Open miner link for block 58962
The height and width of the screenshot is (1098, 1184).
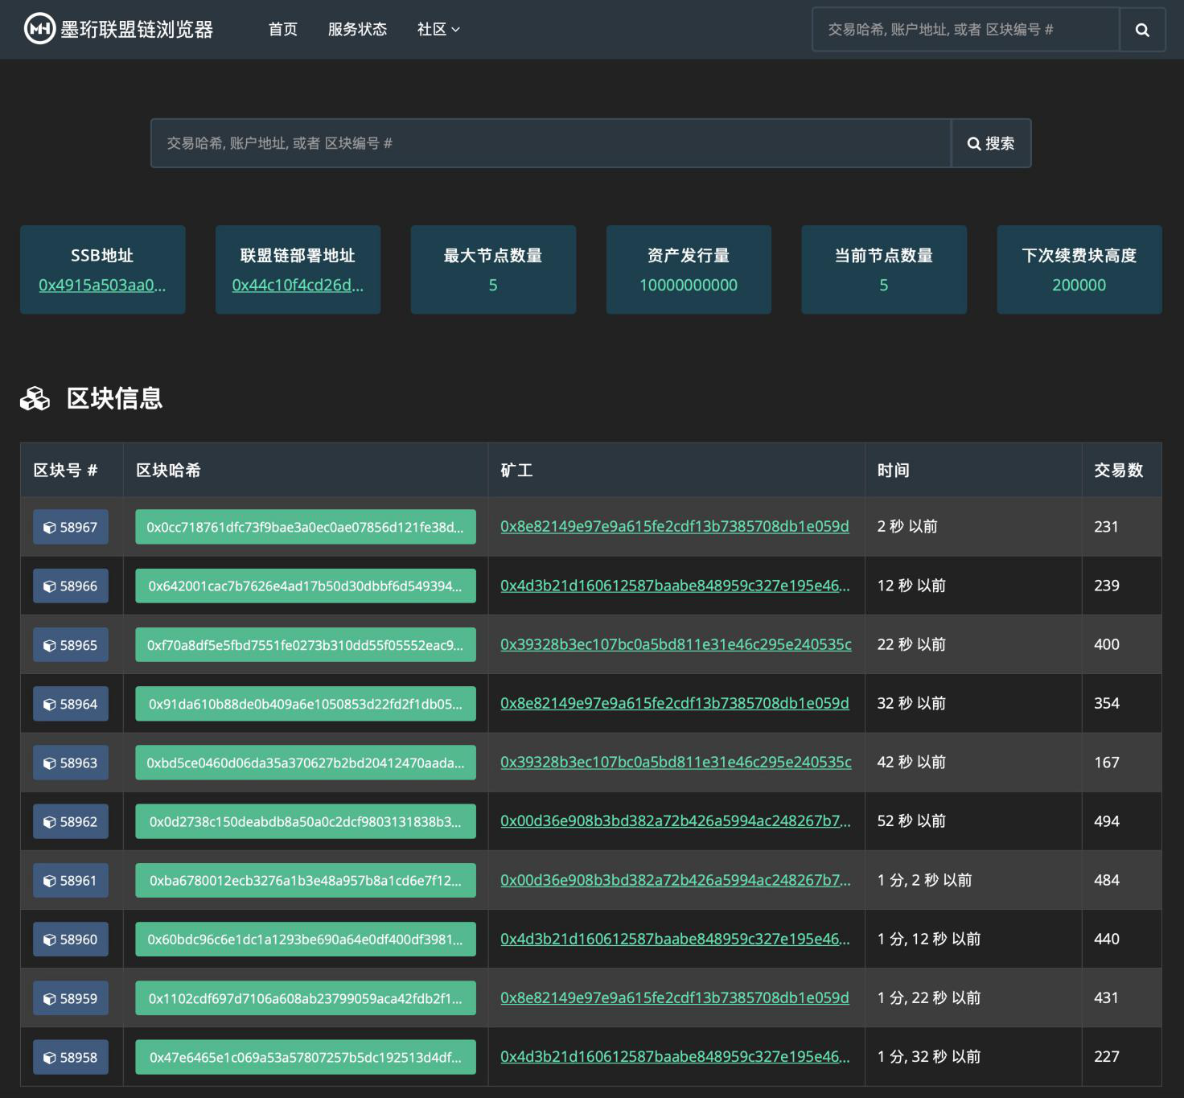[675, 821]
